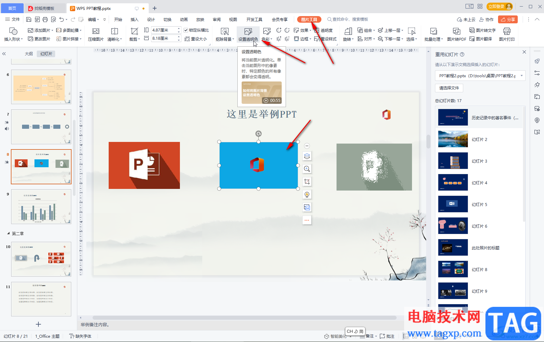Collapse the slide thumbnail panel
Screen dimensions: 544x342
pos(4,54)
